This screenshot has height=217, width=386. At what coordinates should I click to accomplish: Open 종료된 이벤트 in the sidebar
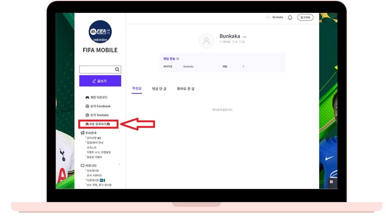coord(94,157)
